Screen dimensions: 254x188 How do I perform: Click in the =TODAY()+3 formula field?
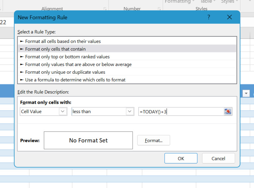point(180,112)
